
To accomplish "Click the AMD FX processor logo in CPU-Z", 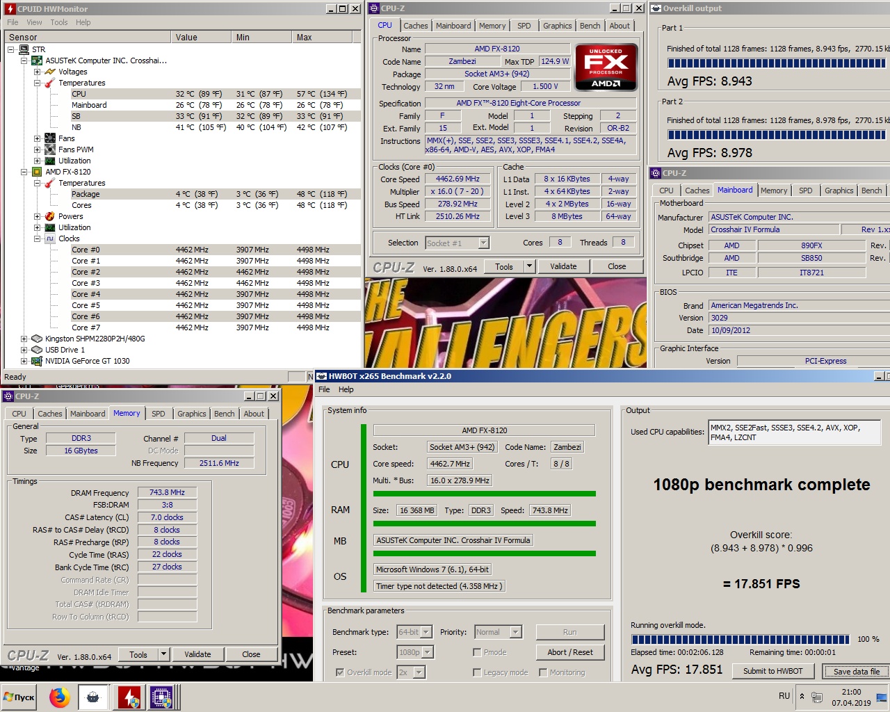I will (x=606, y=67).
